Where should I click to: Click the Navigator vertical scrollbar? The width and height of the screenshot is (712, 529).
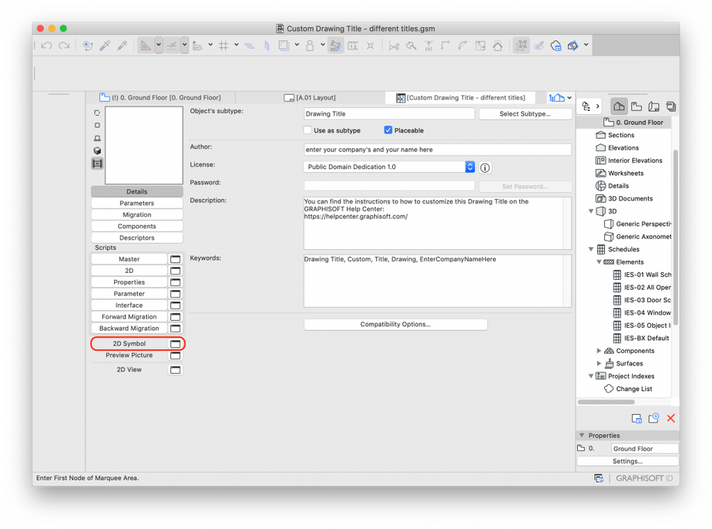pyautogui.click(x=676, y=237)
